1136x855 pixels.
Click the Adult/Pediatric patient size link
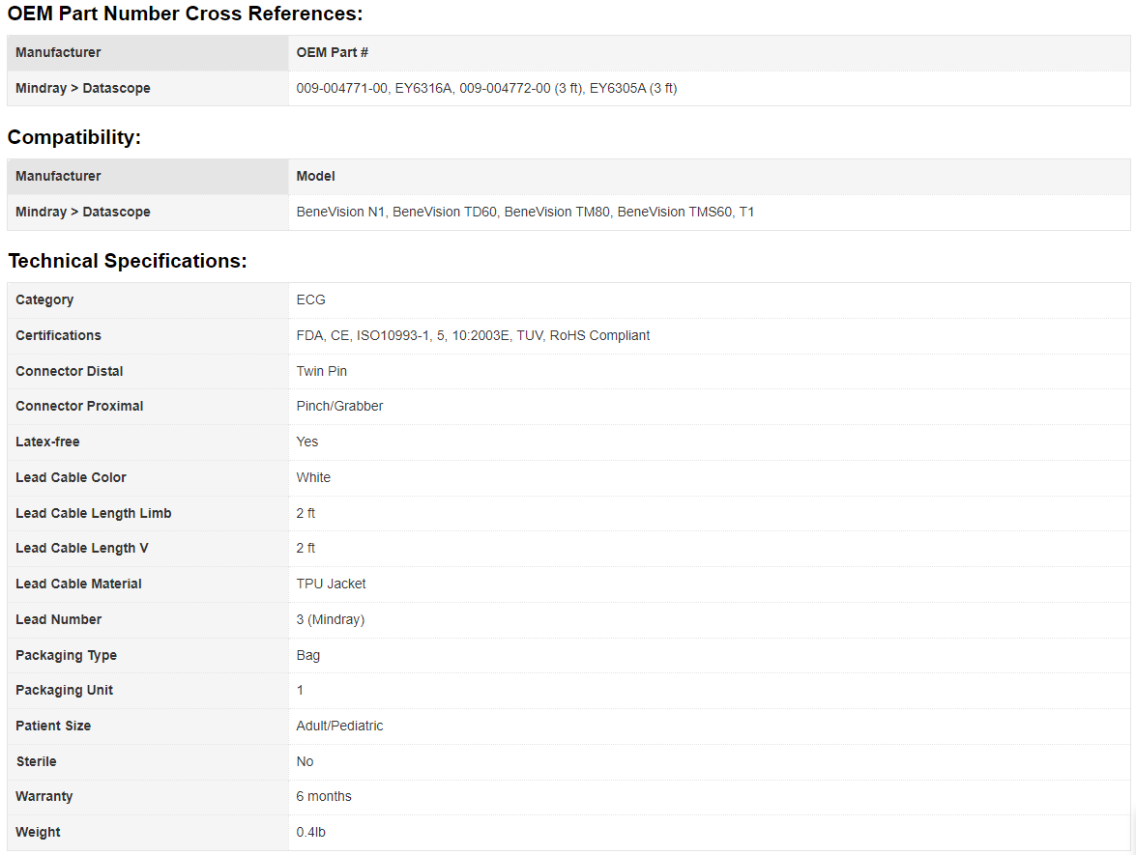[340, 726]
